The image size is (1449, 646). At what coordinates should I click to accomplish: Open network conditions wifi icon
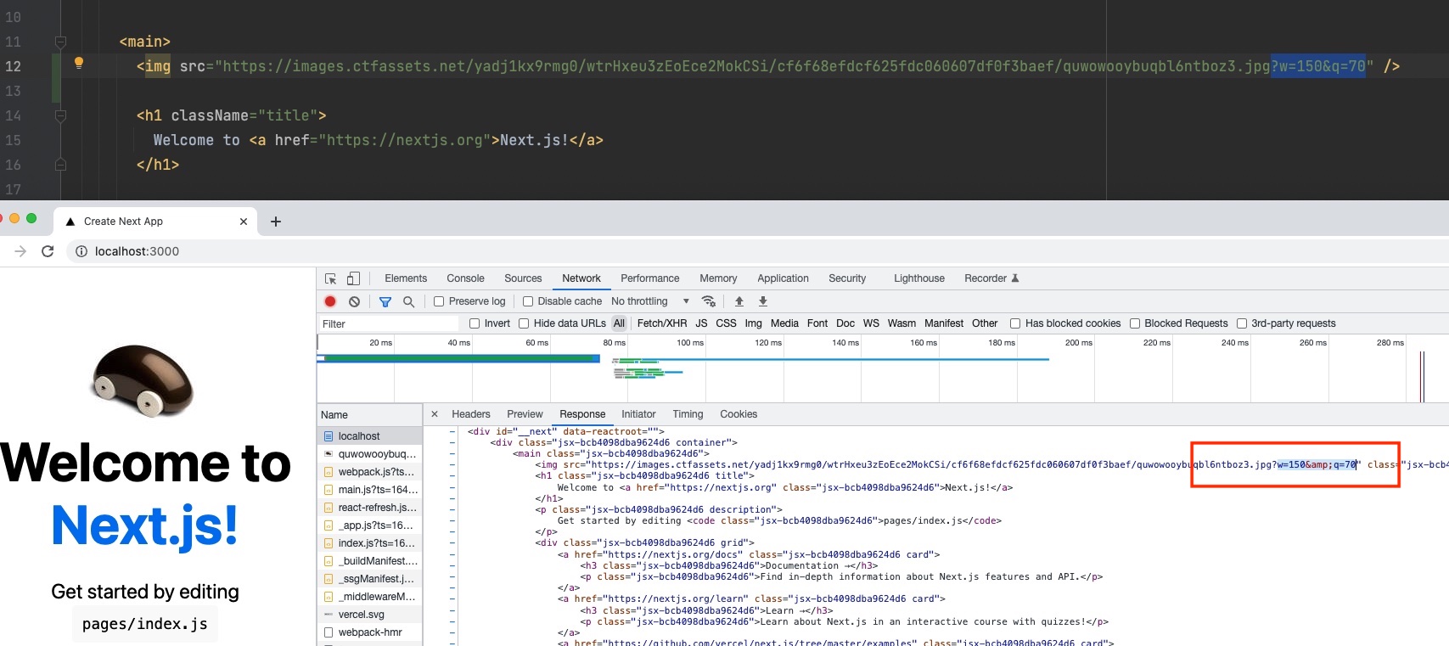point(708,301)
